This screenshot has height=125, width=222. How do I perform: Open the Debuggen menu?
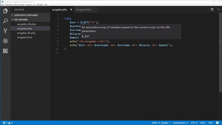40,5
